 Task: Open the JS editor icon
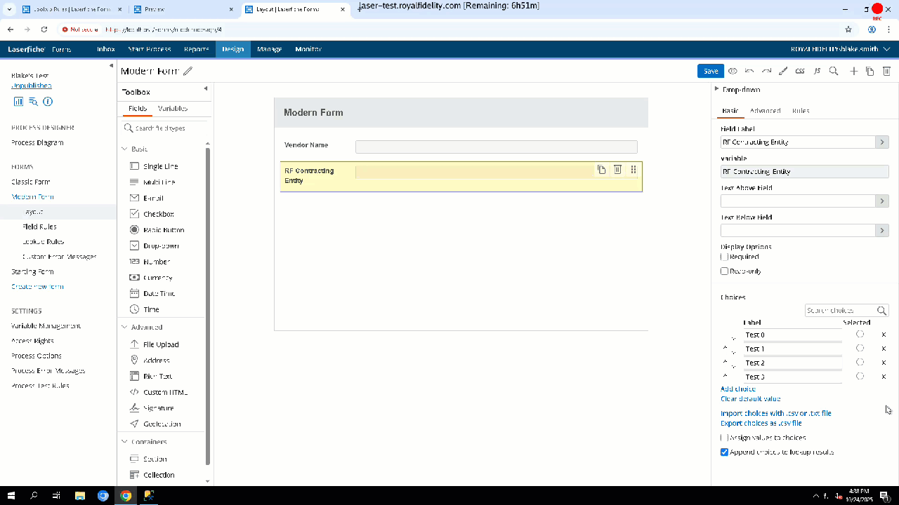pos(817,71)
